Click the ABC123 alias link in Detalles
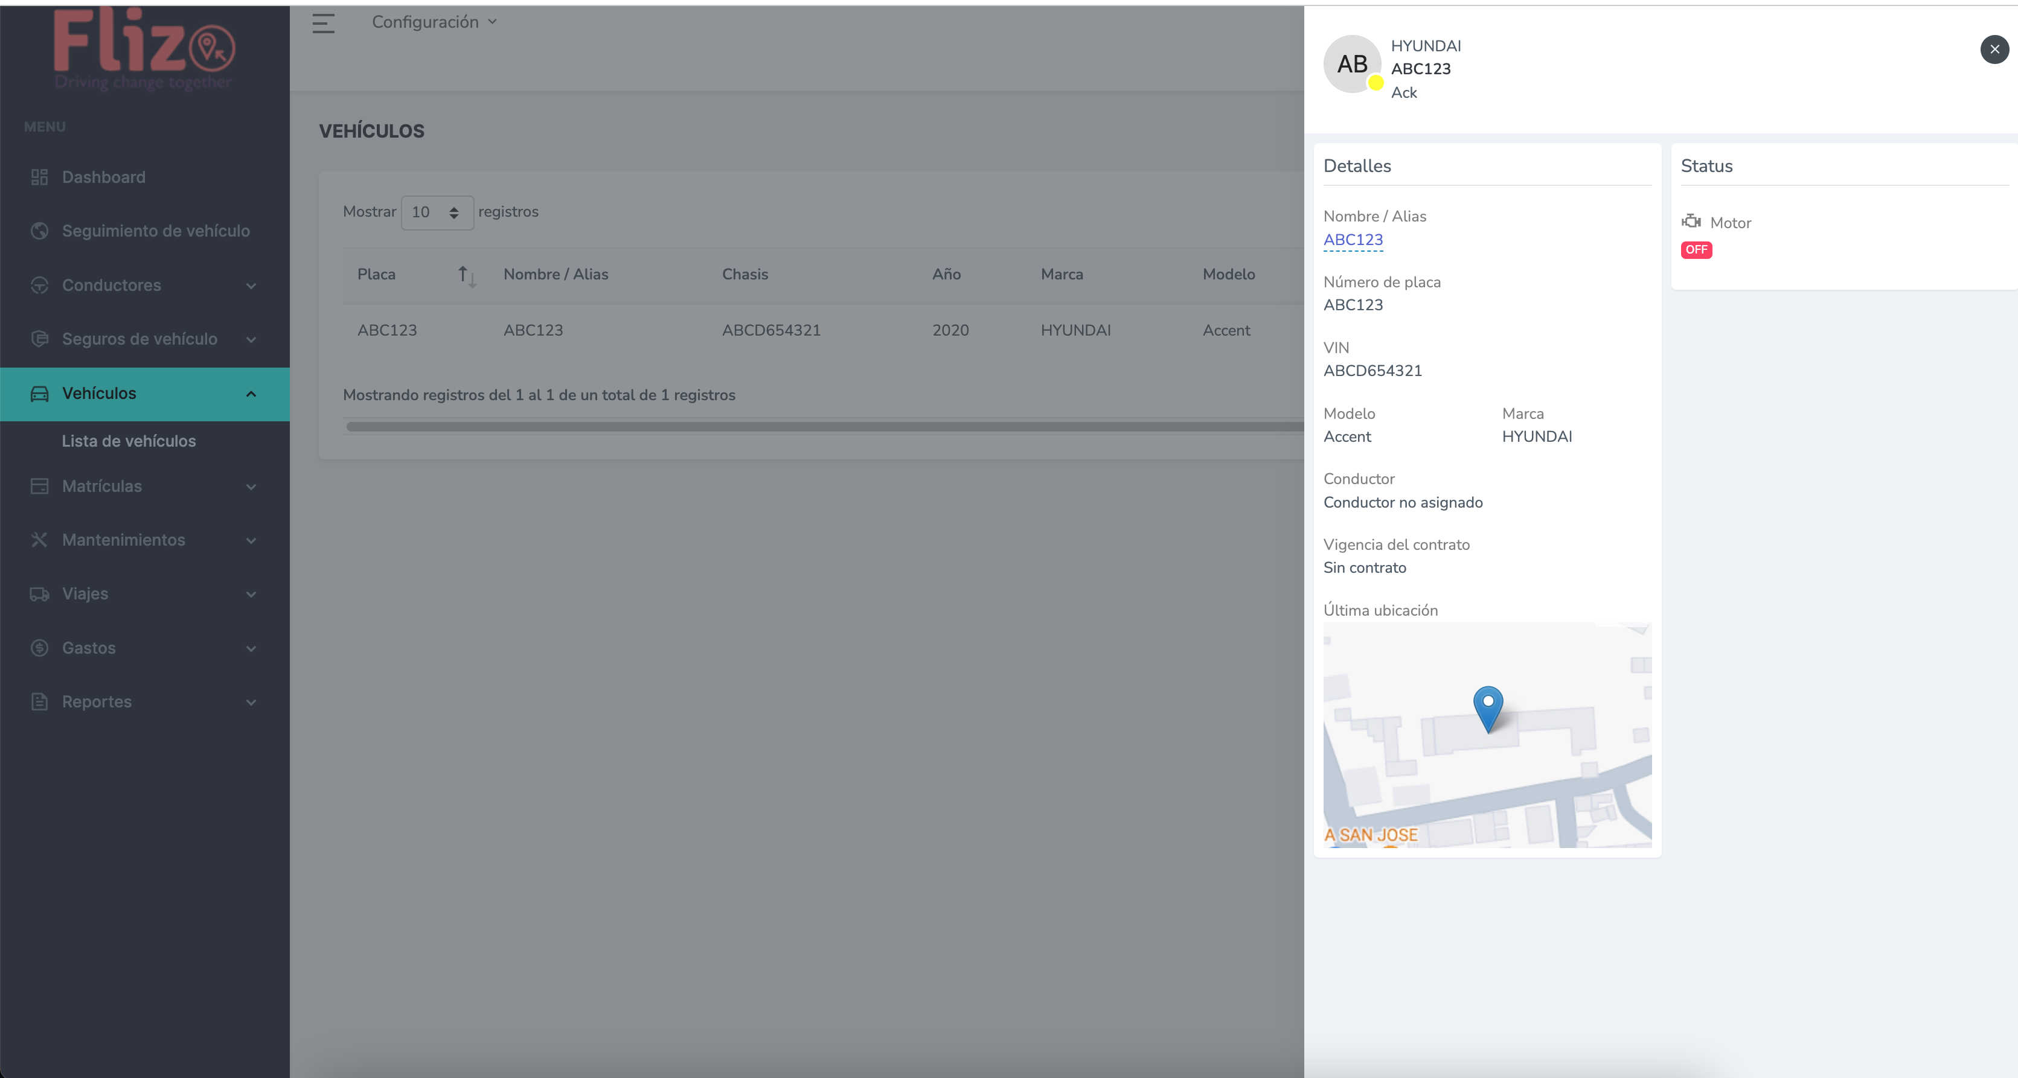The image size is (2018, 1078). [1353, 240]
